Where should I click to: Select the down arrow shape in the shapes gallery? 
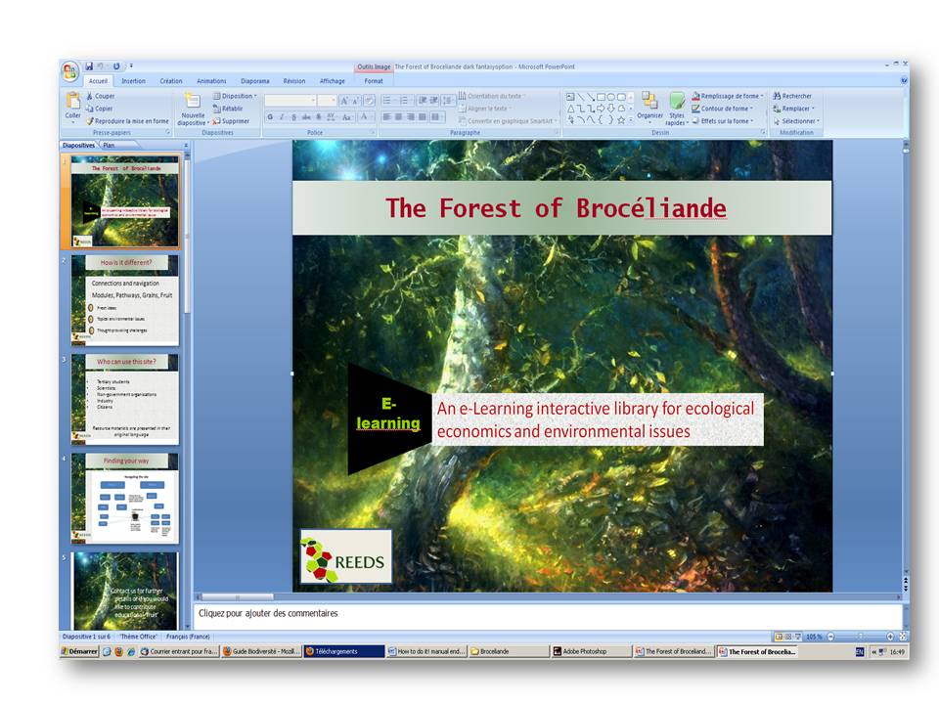point(610,109)
